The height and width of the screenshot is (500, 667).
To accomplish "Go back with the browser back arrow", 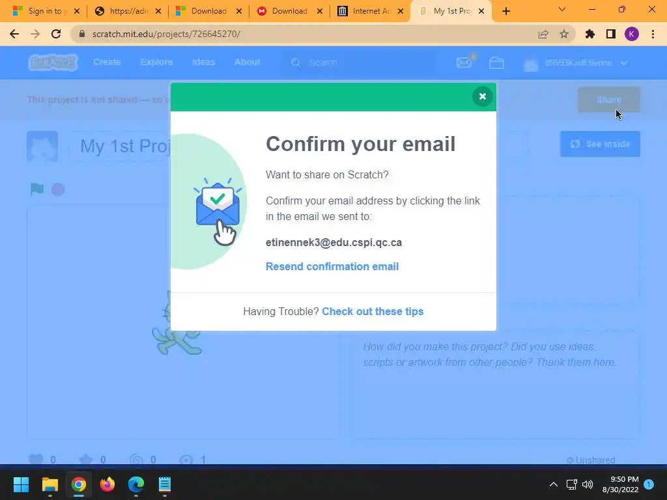I will (x=14, y=34).
